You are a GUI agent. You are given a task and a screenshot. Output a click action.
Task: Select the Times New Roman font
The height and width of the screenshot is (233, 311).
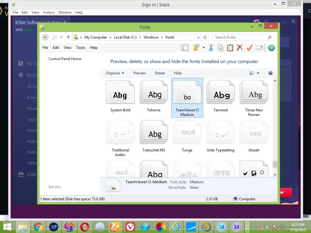click(254, 99)
